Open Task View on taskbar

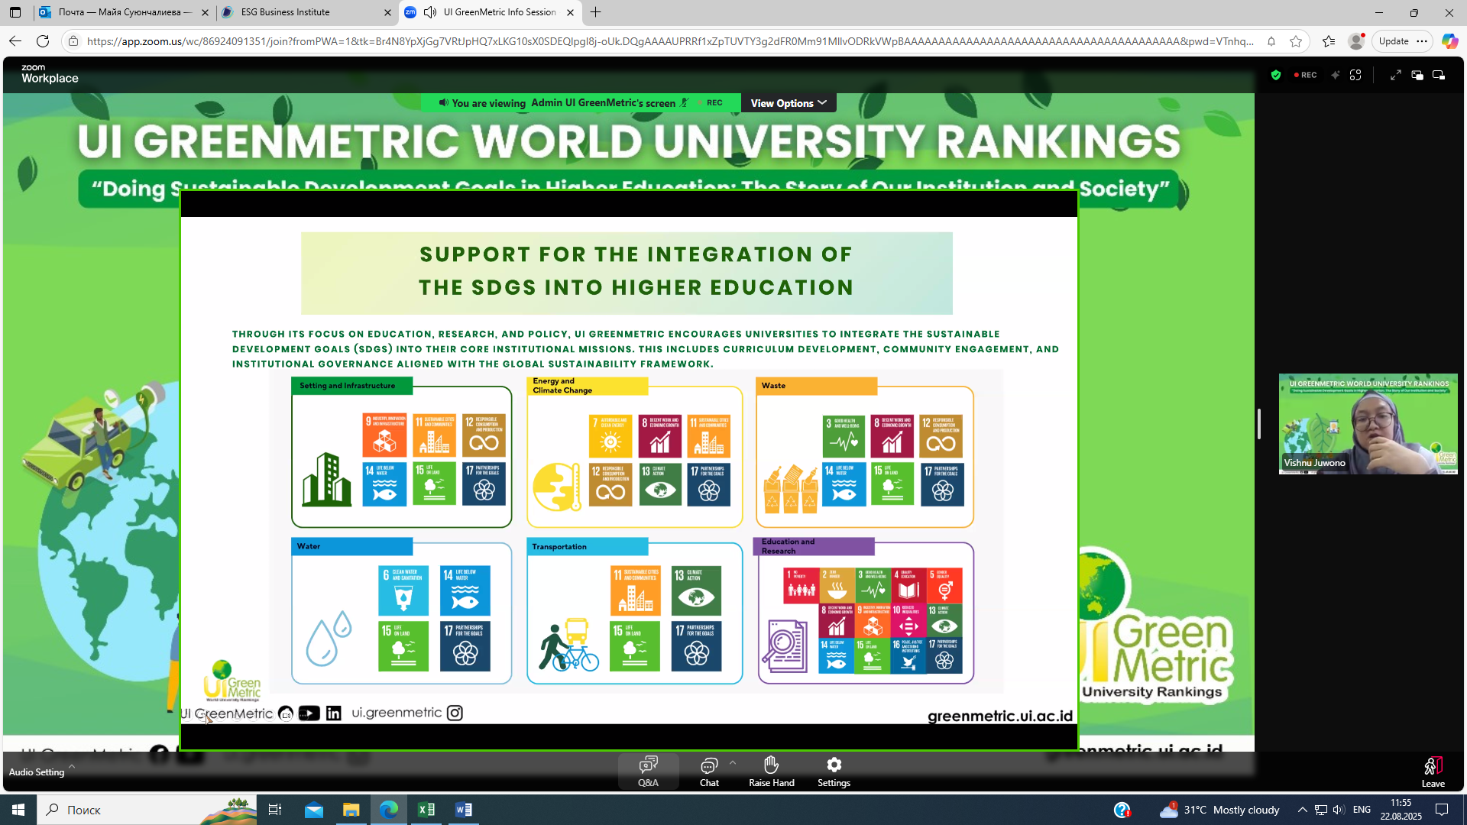click(275, 810)
